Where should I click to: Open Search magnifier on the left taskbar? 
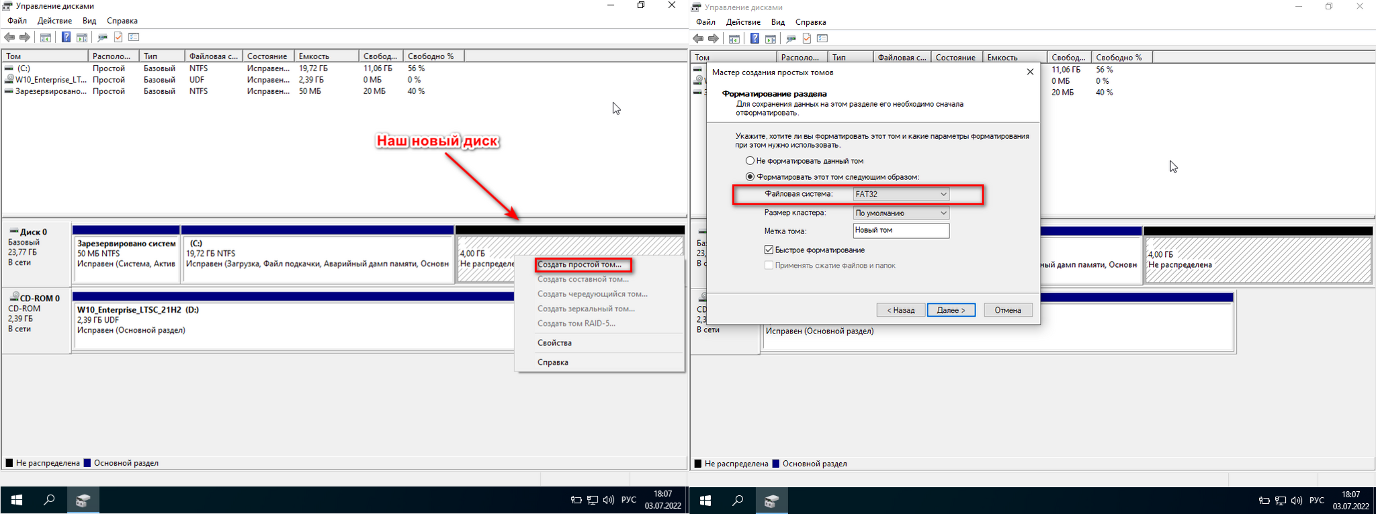tap(49, 500)
